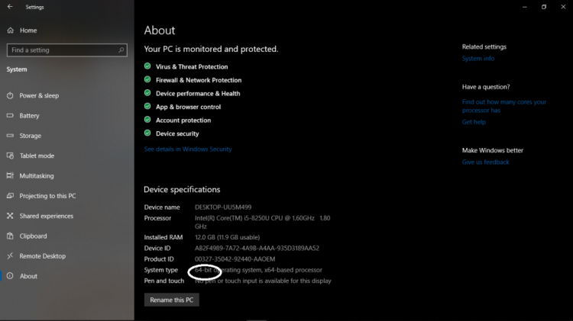
Task: Click the Device security label
Action: [177, 133]
